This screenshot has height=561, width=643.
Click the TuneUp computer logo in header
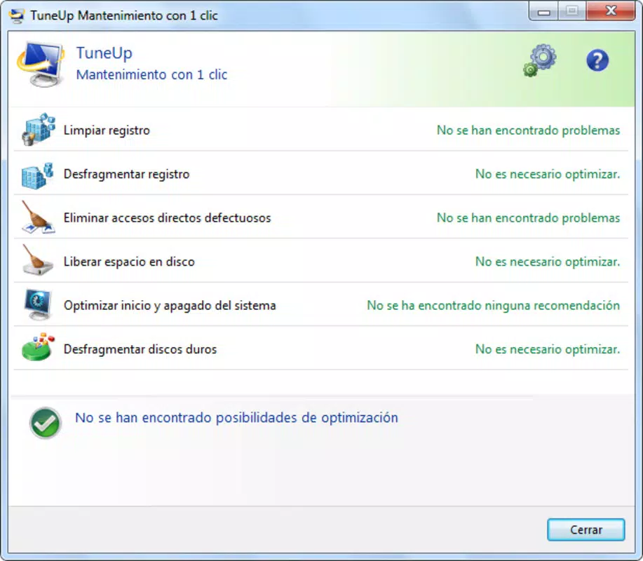point(41,64)
